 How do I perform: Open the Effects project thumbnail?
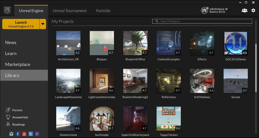pos(202,43)
